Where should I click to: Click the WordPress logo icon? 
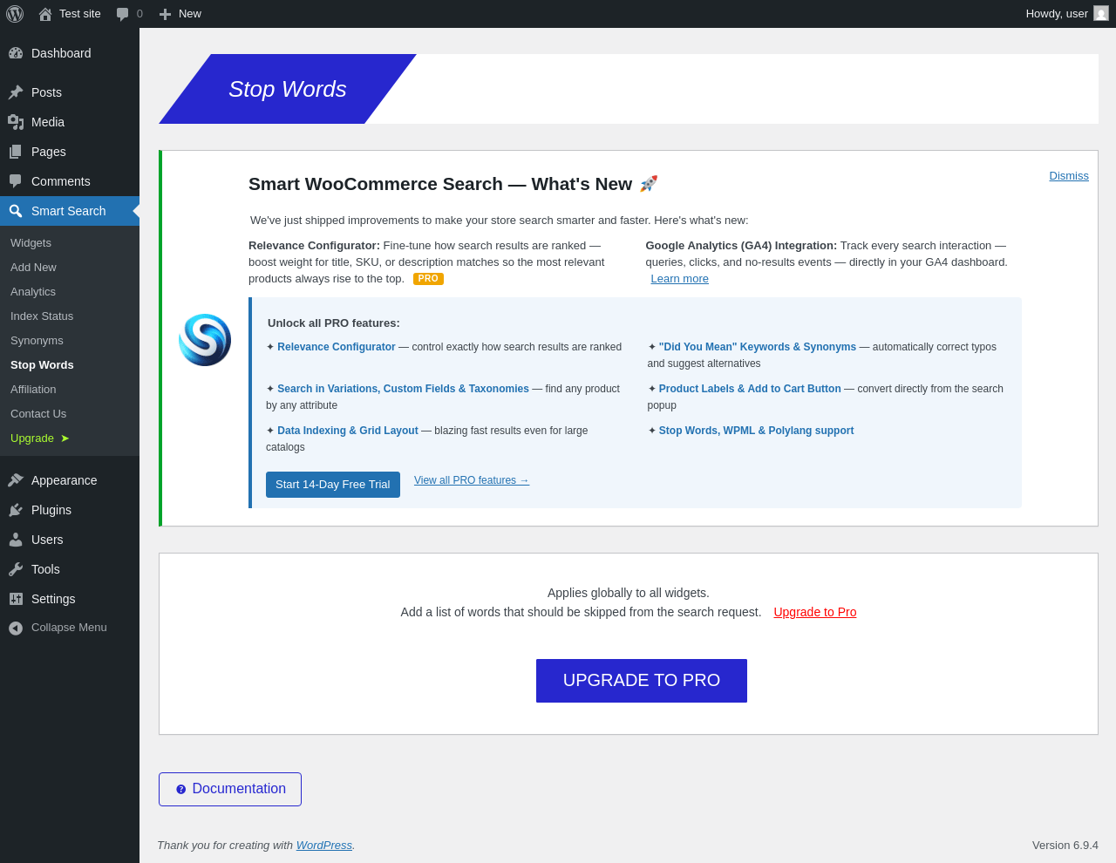point(15,14)
